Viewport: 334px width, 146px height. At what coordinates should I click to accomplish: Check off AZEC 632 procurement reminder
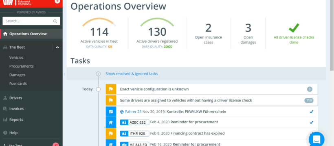(x=312, y=122)
